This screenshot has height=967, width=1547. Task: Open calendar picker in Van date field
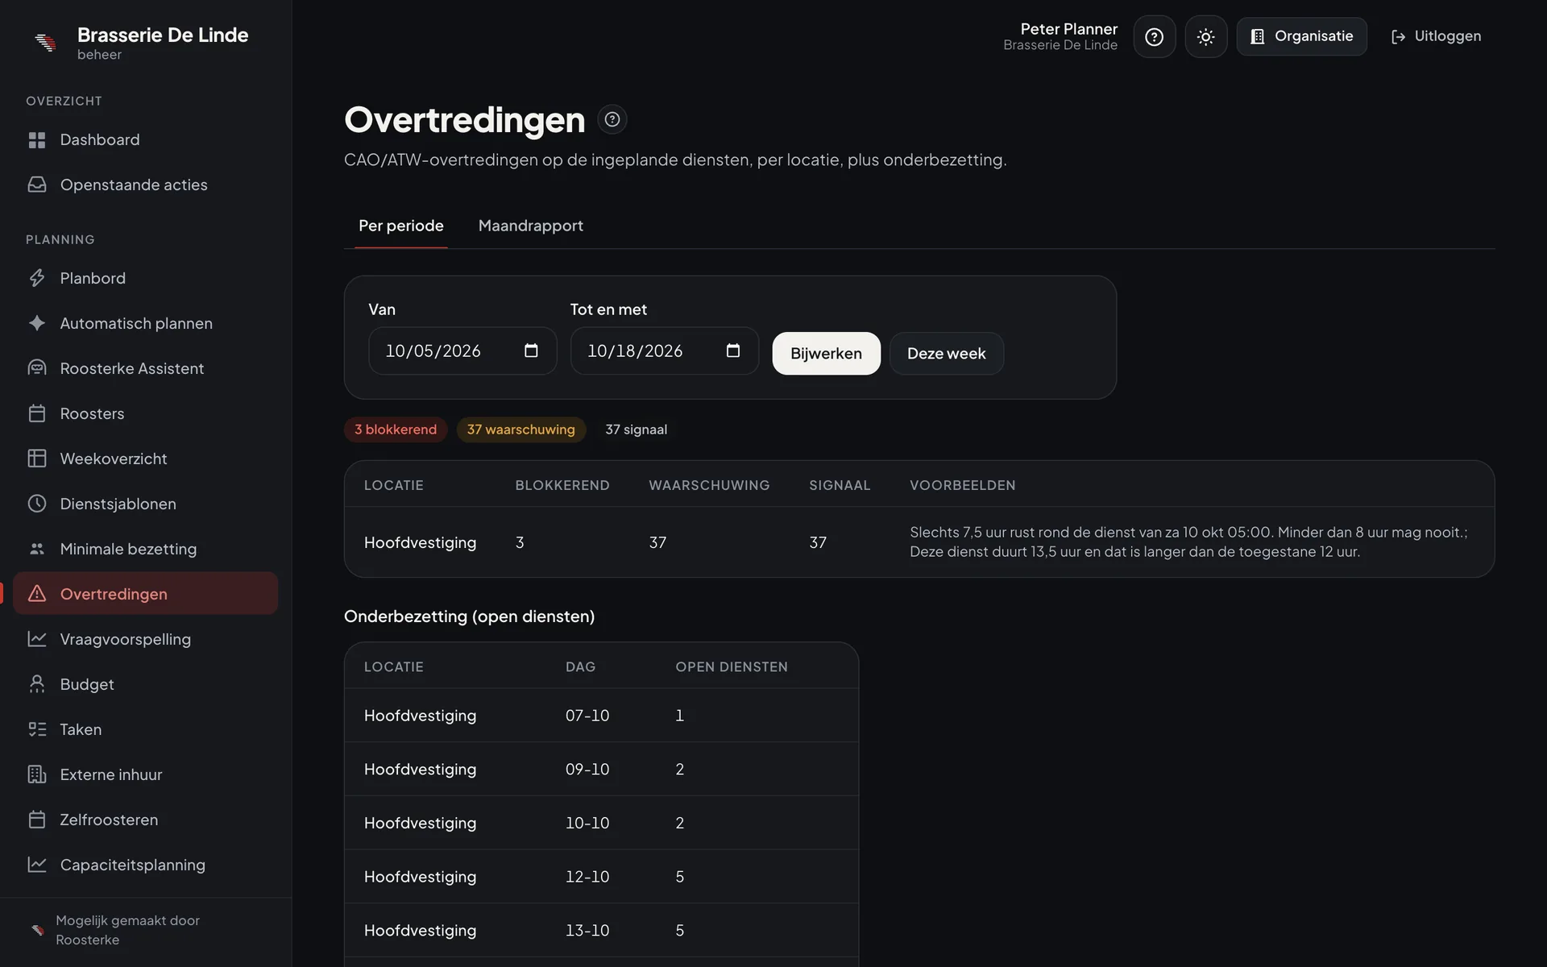(531, 351)
